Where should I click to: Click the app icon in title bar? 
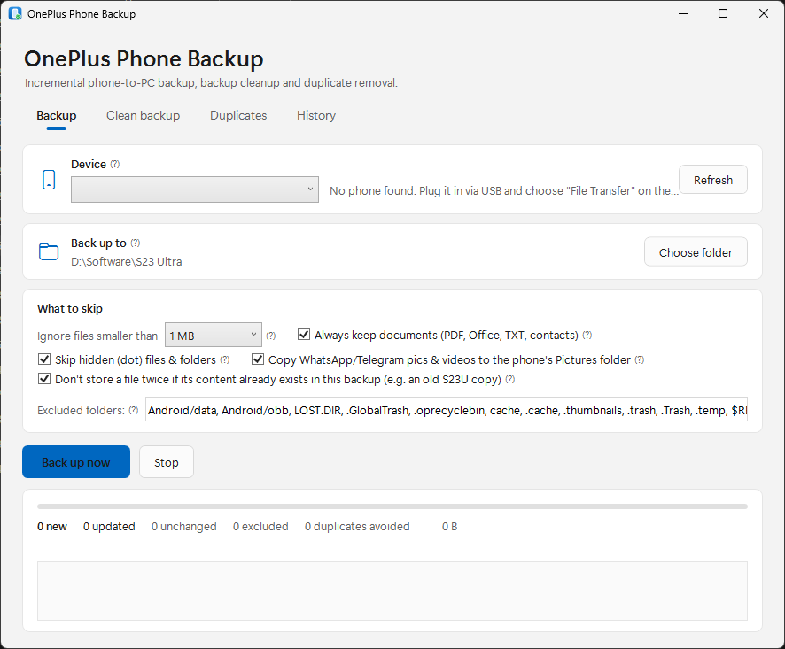tap(15, 13)
